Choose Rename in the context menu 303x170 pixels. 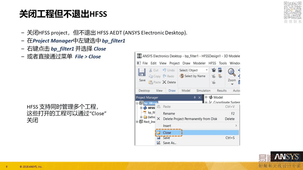197,114
